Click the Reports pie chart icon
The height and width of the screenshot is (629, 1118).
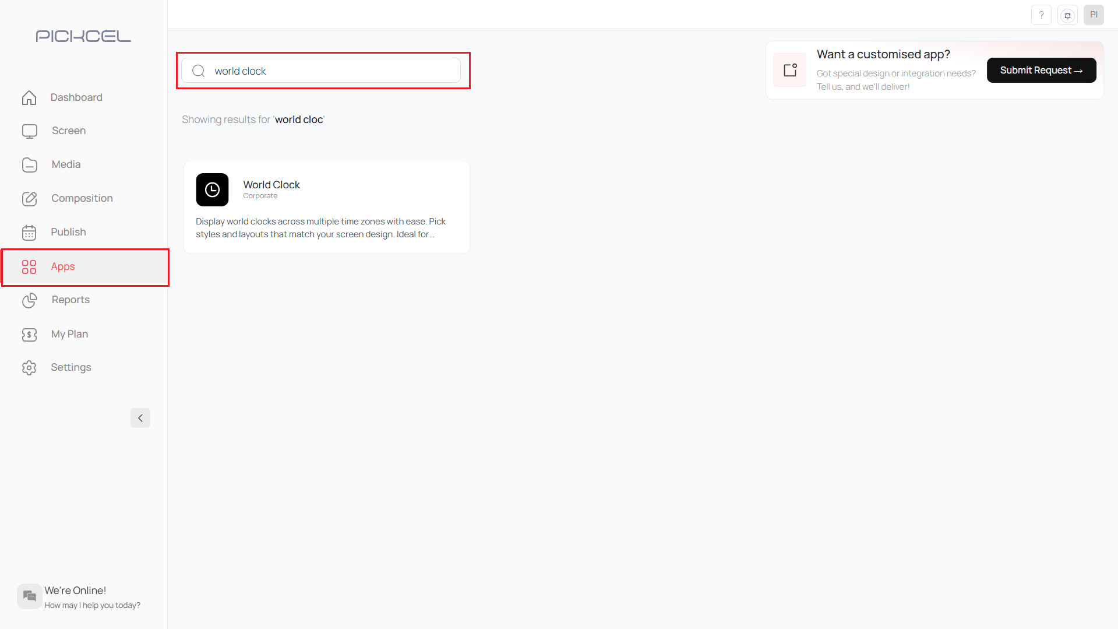(29, 300)
